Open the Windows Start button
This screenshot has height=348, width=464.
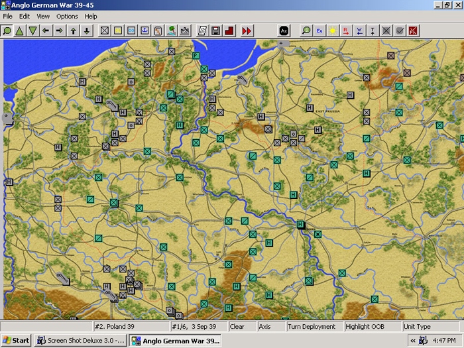coord(16,340)
